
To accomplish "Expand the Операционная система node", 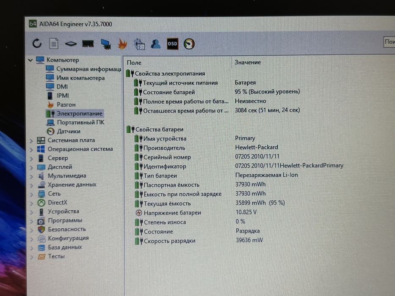I will coord(31,150).
